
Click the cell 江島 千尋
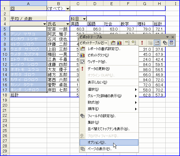click(58, 60)
